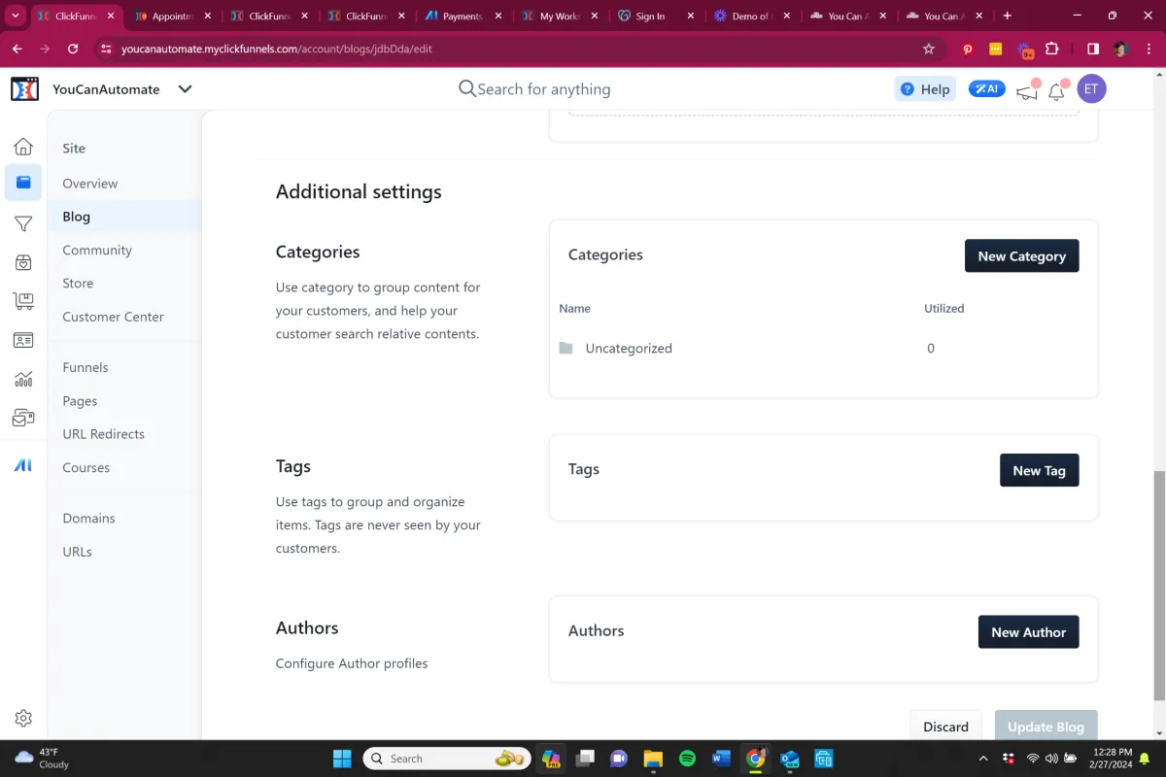This screenshot has height=777, width=1166.
Task: Open URL Redirects in the sidebar
Action: pos(103,434)
